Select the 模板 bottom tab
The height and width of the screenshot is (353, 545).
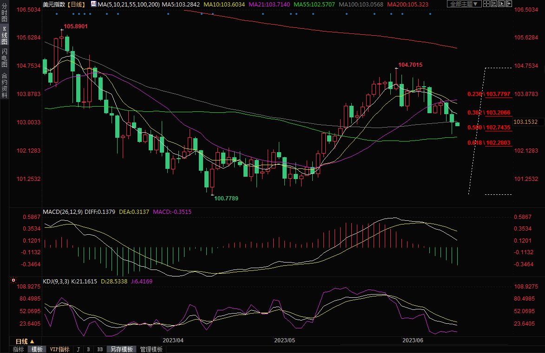[x=37, y=349]
